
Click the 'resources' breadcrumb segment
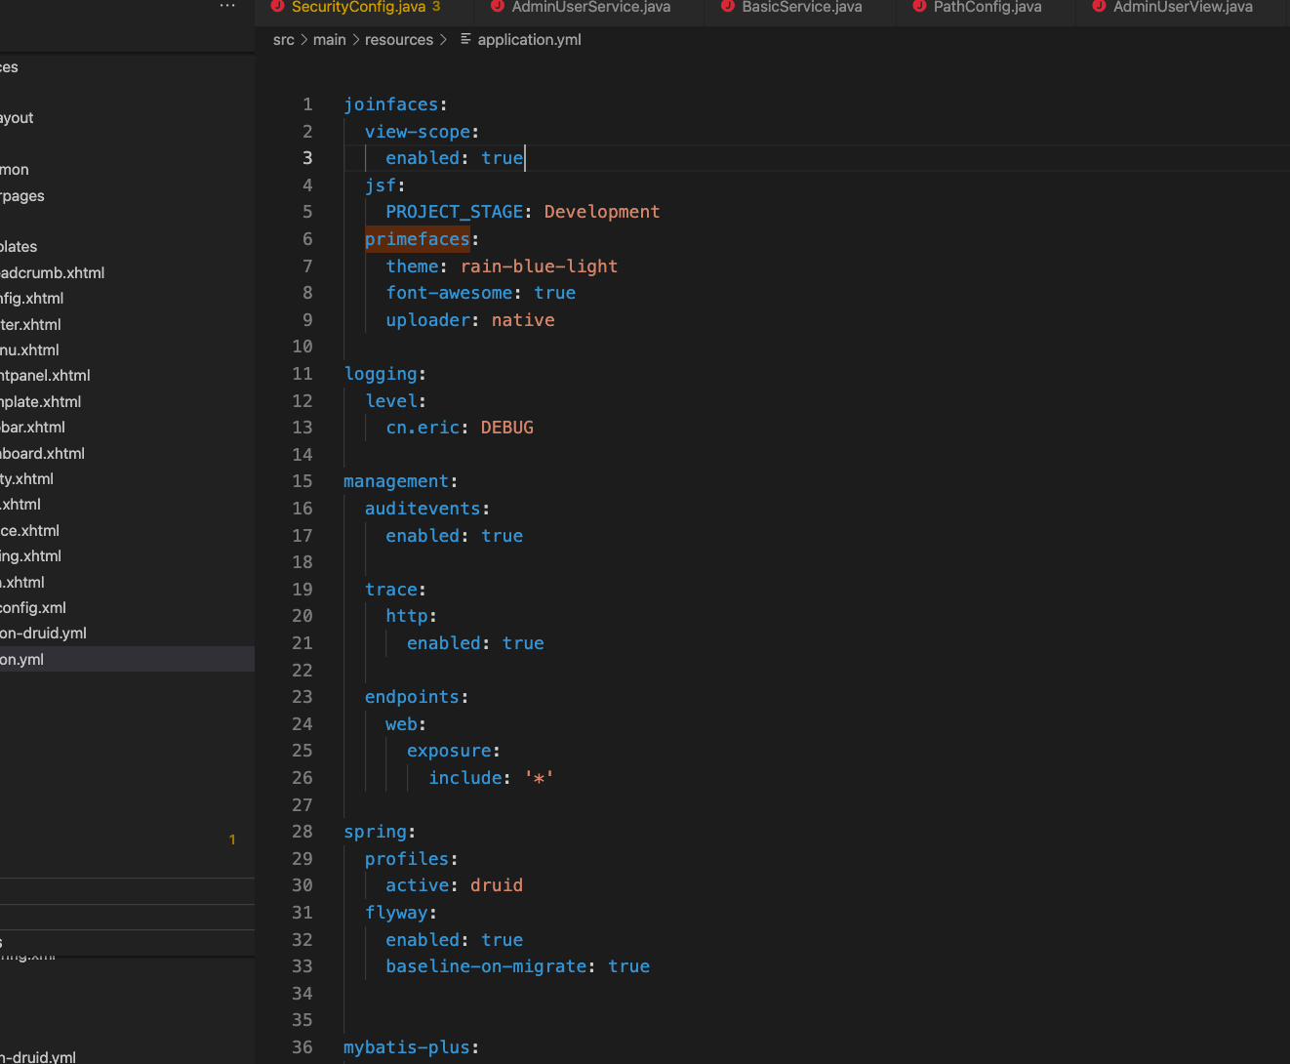click(x=399, y=40)
